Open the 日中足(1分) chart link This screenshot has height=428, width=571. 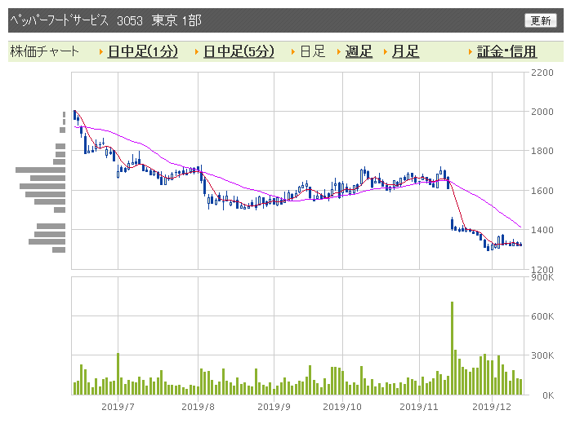[143, 51]
